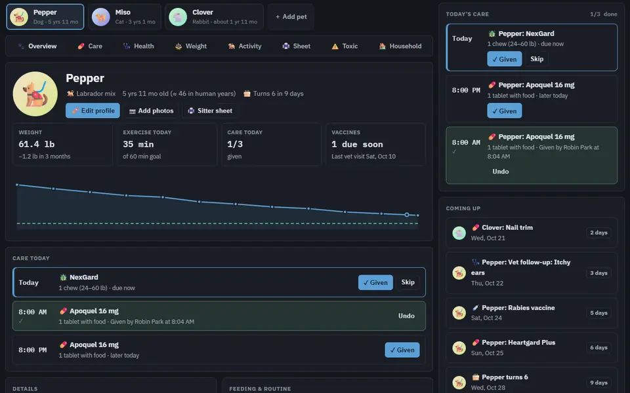The image size is (630, 393).
Task: Click Clover's avatar in Nail trim reminder
Action: 459,233
